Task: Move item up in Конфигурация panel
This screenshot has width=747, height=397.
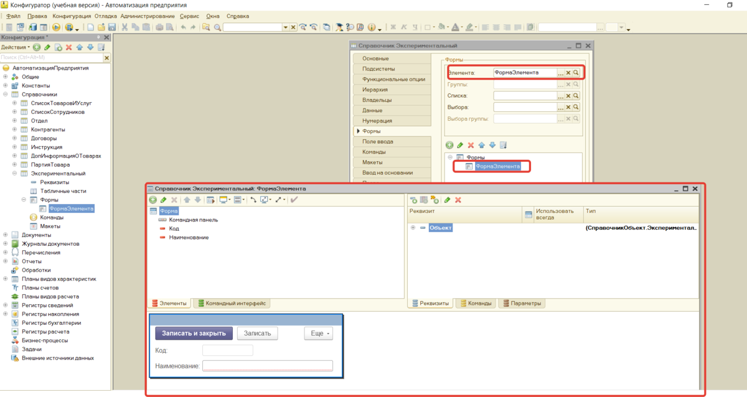Action: pyautogui.click(x=80, y=47)
